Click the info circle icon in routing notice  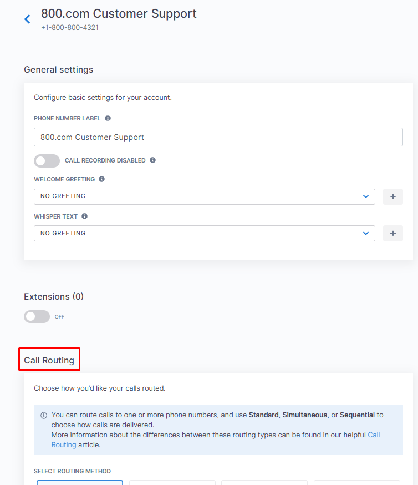coord(44,415)
